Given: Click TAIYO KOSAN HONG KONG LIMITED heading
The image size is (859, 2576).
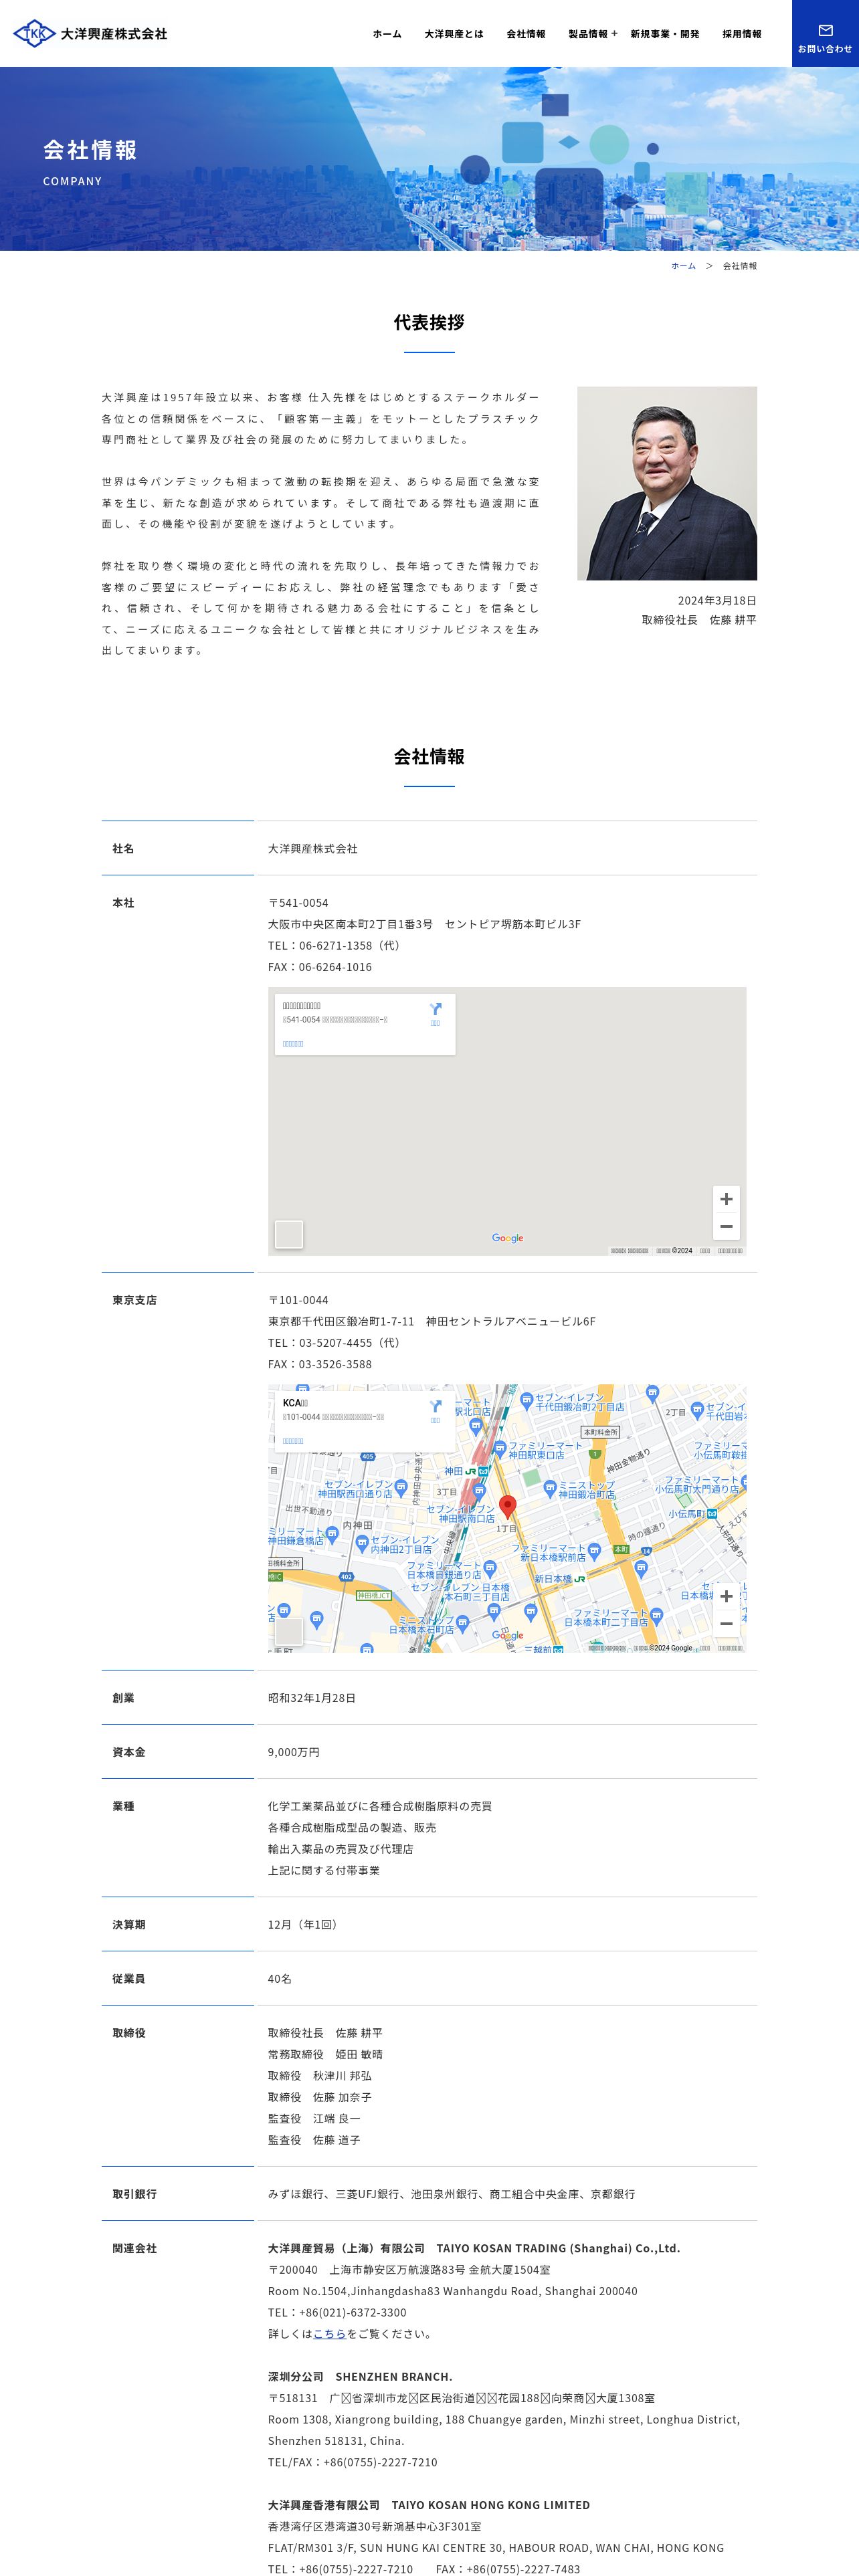Looking at the screenshot, I should tap(491, 2505).
